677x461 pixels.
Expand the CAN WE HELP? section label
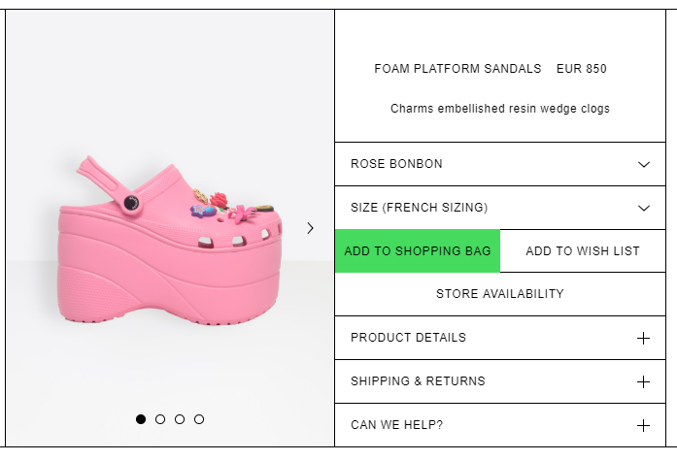(x=396, y=425)
